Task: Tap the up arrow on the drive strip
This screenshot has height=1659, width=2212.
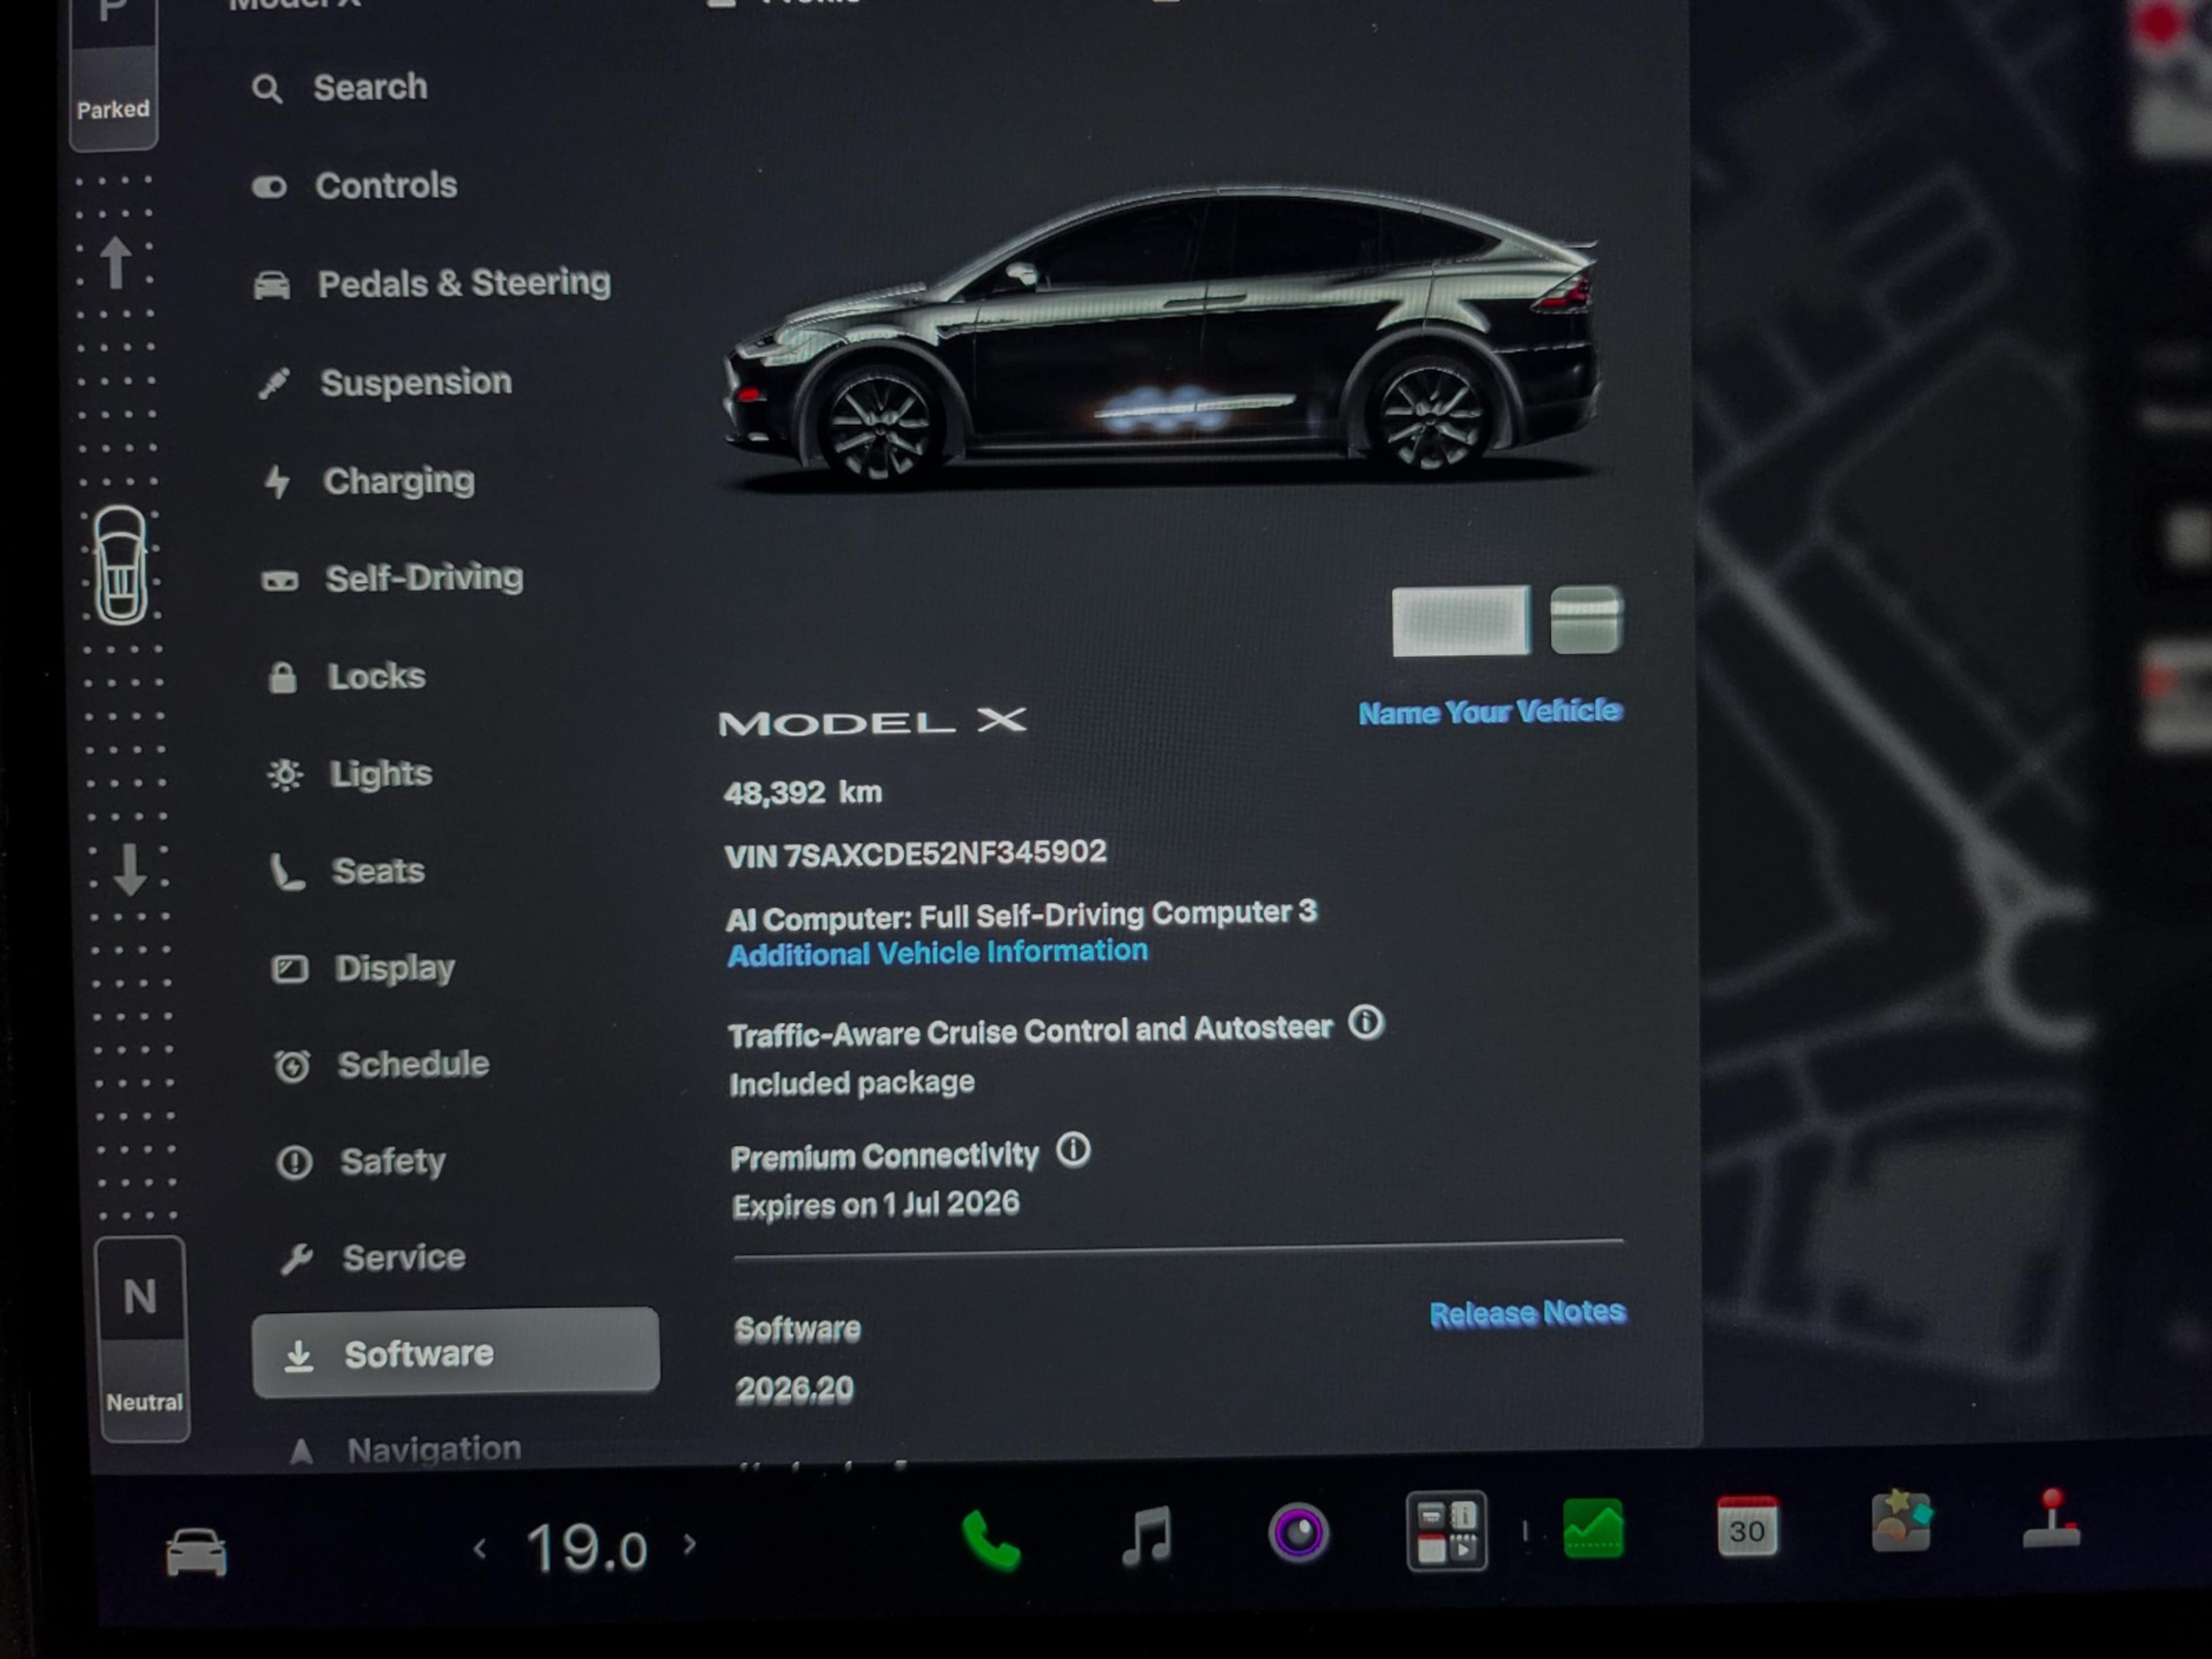Action: [x=116, y=262]
